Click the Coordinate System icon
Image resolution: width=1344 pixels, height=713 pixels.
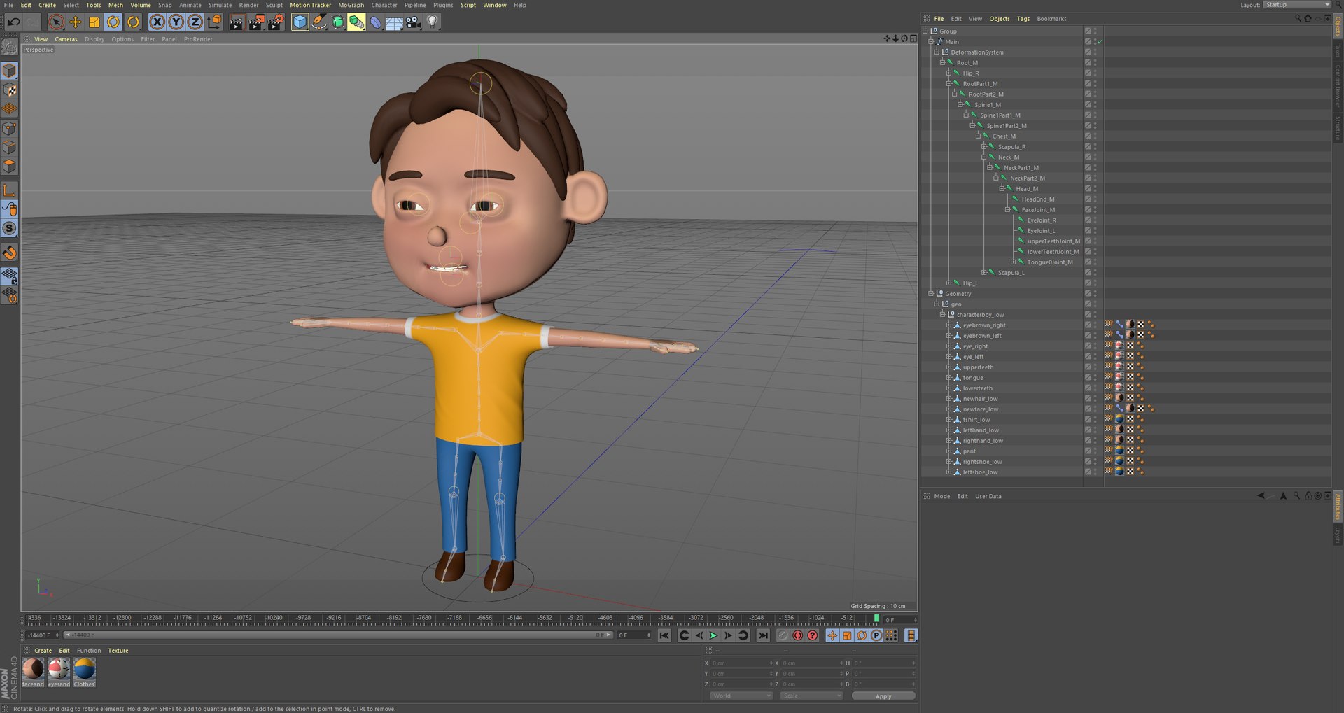coord(215,22)
